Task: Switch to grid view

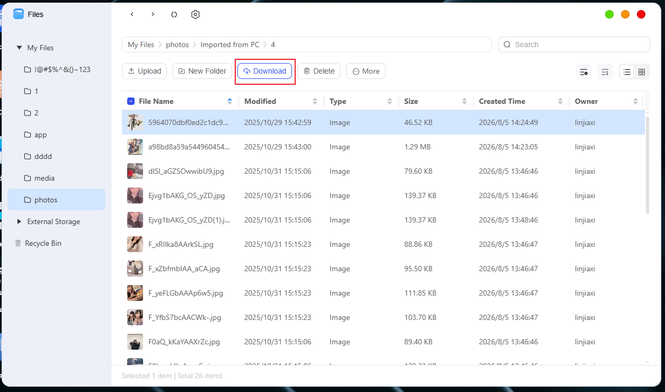Action: tap(642, 72)
